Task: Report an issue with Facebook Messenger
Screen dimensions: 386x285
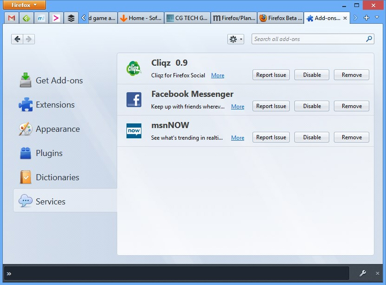Action: (271, 106)
